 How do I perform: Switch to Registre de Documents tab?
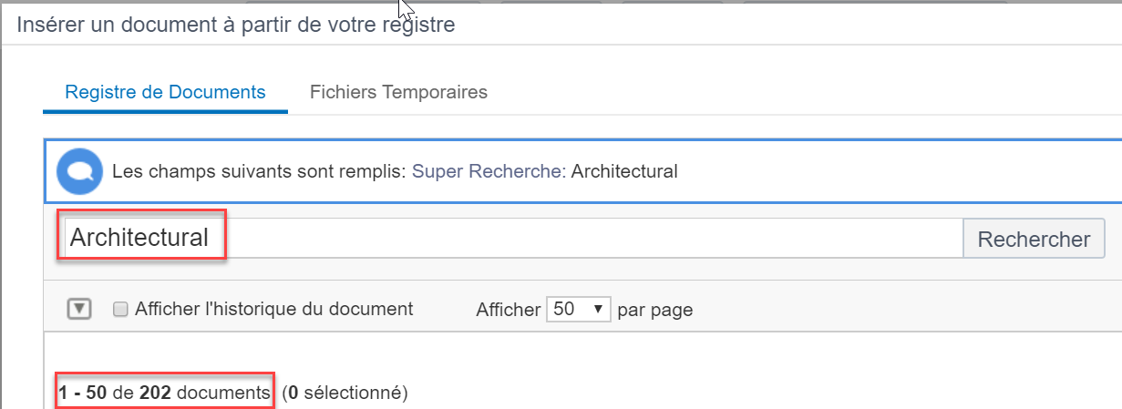pos(166,92)
